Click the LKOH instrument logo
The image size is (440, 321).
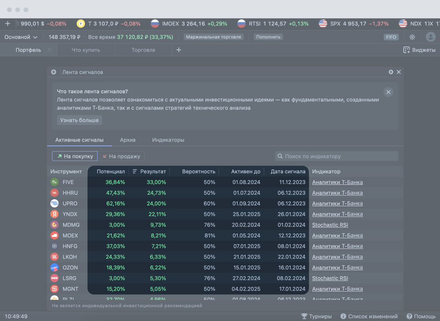pos(55,257)
